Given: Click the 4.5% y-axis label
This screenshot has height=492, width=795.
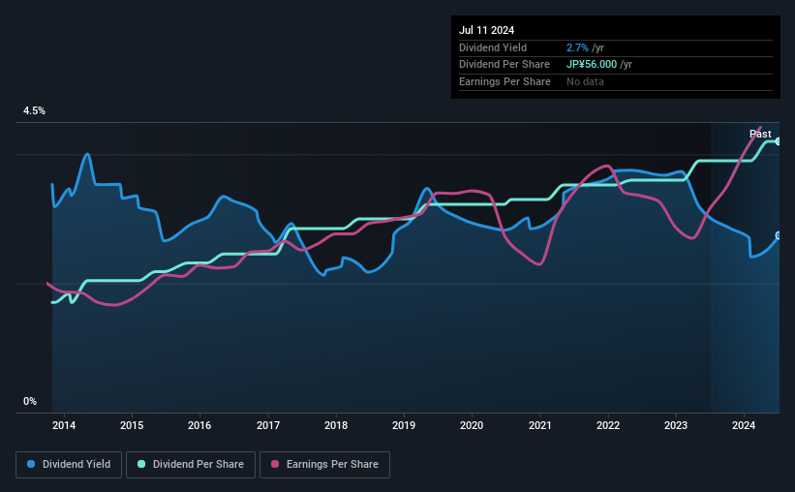Looking at the screenshot, I should point(35,110).
